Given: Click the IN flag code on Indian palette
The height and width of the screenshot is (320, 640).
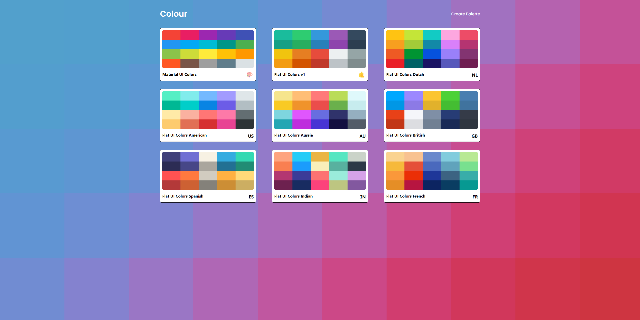Looking at the screenshot, I should coord(363,197).
